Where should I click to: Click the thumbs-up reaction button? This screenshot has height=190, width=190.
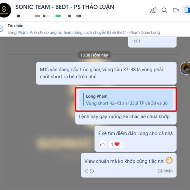pos(102,144)
